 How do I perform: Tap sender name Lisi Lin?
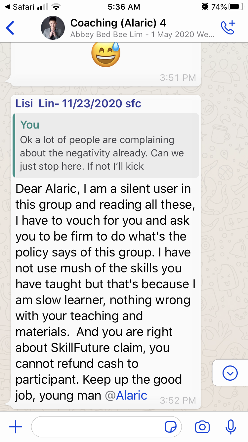coord(78,104)
